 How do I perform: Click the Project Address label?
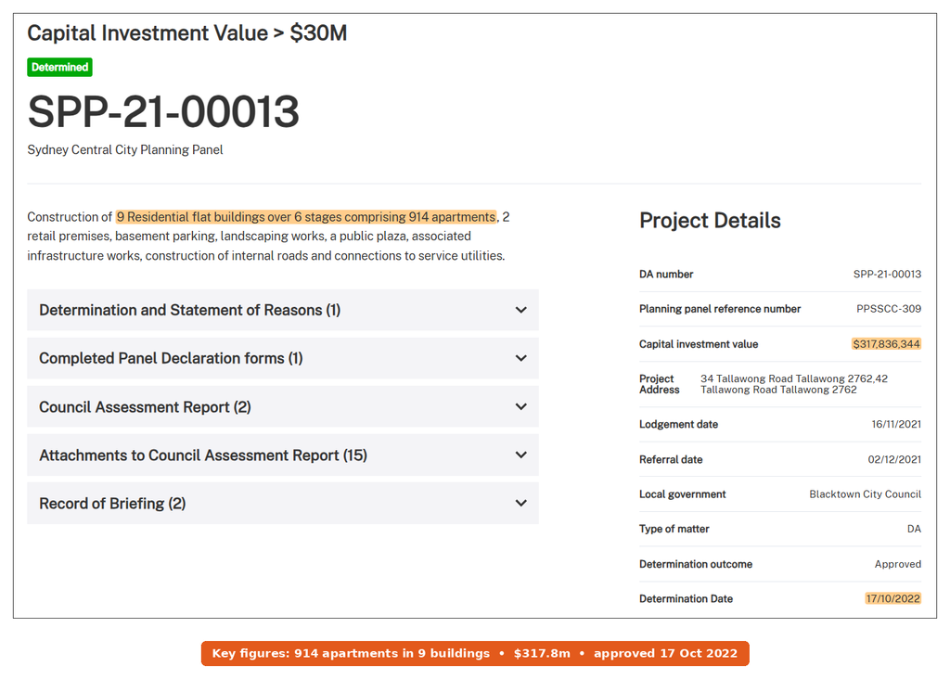coord(660,384)
